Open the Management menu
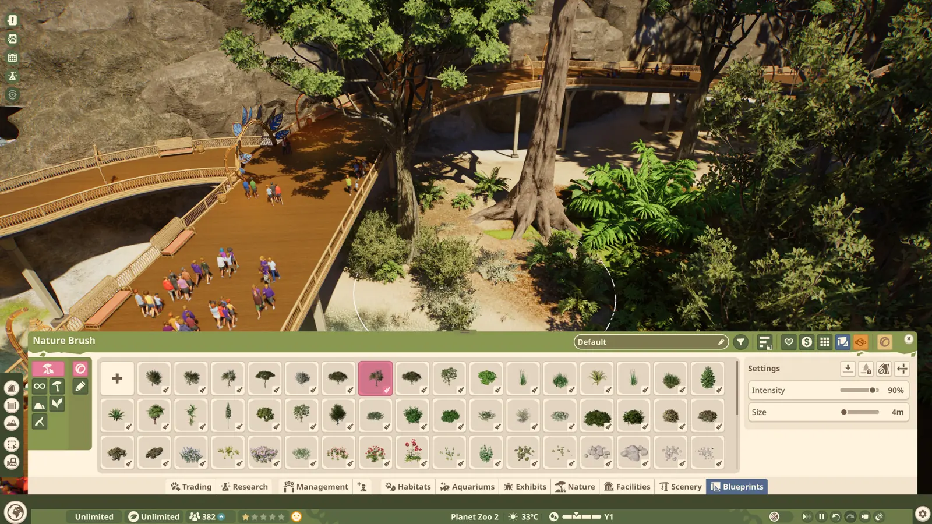The height and width of the screenshot is (524, 932). [x=316, y=487]
